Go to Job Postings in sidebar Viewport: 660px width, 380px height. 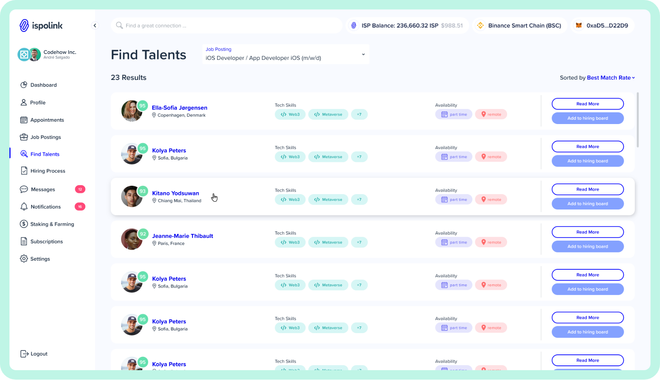point(45,137)
